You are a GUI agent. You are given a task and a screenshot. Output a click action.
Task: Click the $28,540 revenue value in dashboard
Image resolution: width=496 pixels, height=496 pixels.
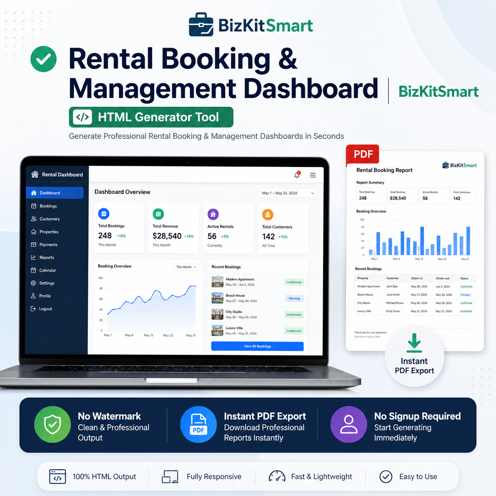pyautogui.click(x=167, y=236)
